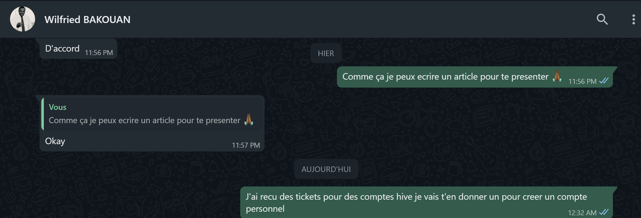
Task: Open the chat search magnifier icon
Action: click(602, 19)
